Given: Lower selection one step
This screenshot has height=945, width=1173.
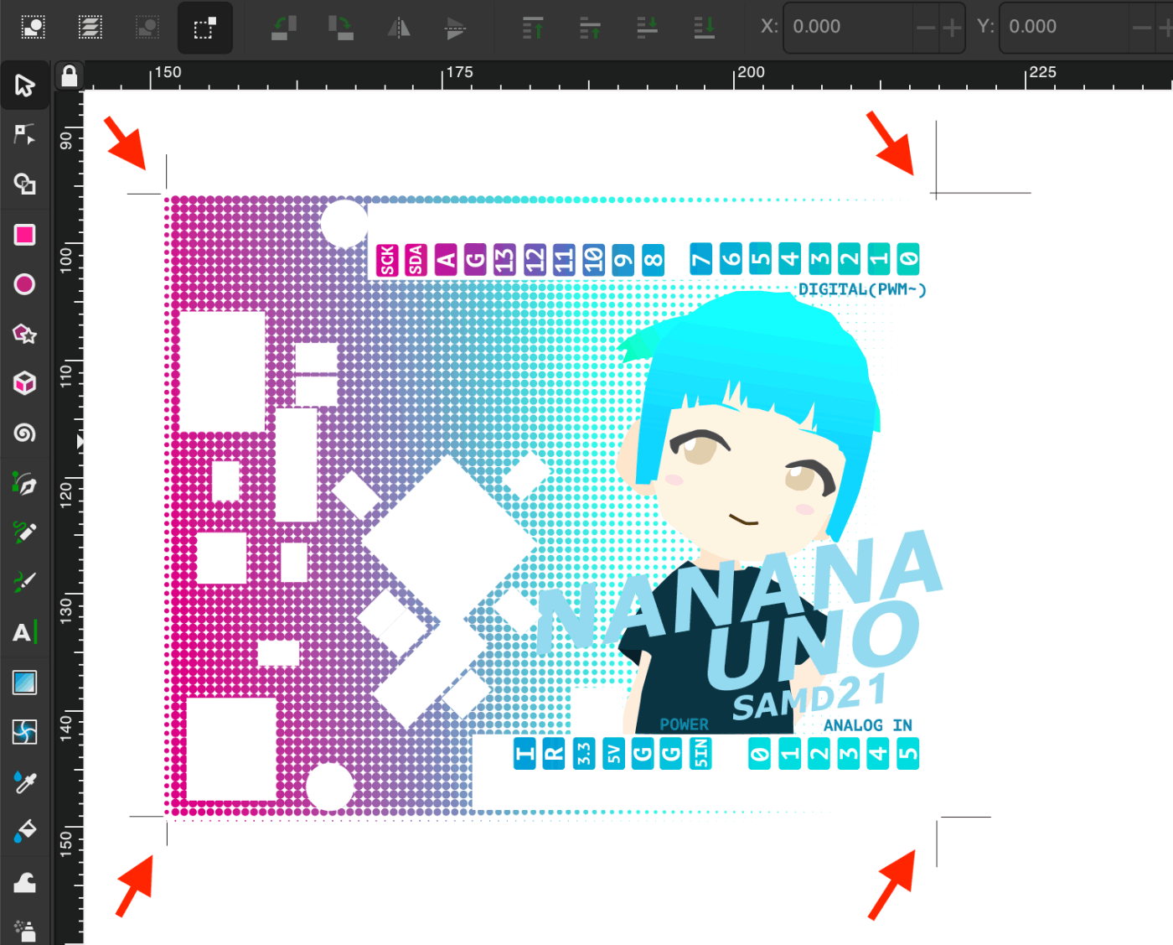Looking at the screenshot, I should tap(647, 28).
